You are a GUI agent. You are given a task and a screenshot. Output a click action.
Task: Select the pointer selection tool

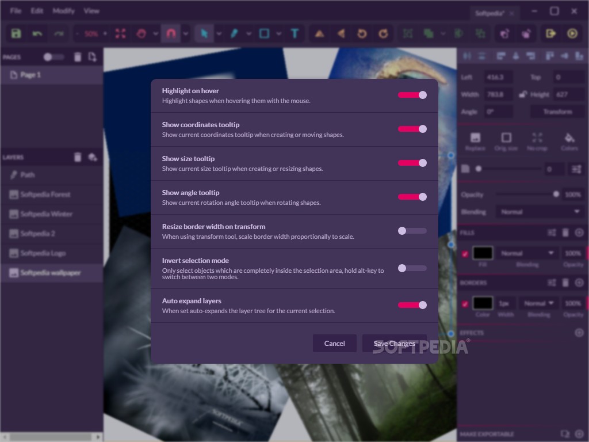[x=204, y=33]
